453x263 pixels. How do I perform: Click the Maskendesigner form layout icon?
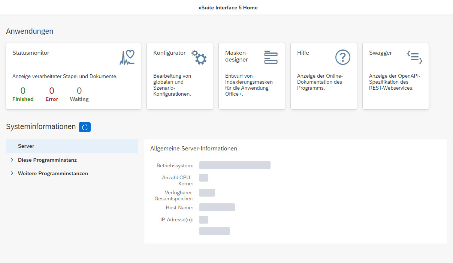click(x=271, y=57)
